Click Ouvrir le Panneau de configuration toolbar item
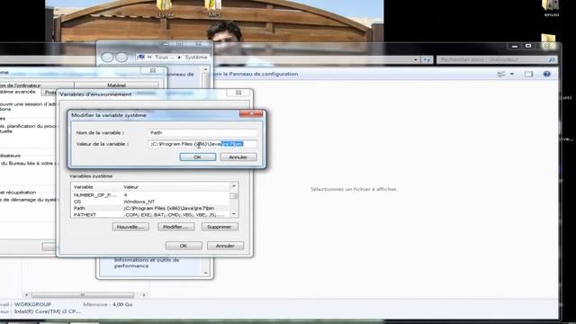Image resolution: width=576 pixels, height=324 pixels. coord(256,74)
